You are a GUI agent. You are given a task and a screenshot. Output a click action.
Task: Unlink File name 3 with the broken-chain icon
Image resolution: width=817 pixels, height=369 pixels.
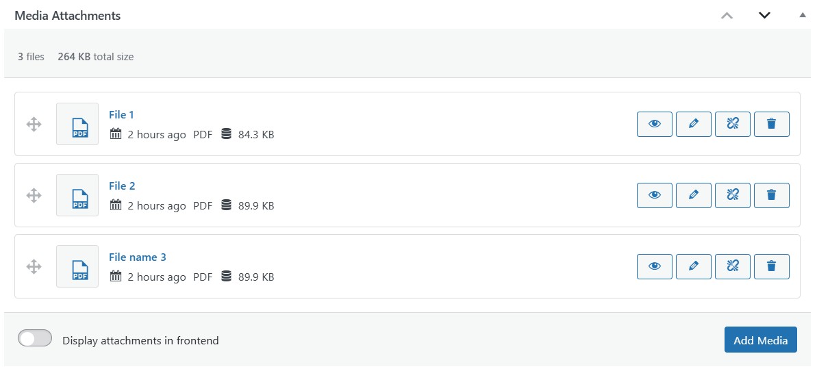733,267
